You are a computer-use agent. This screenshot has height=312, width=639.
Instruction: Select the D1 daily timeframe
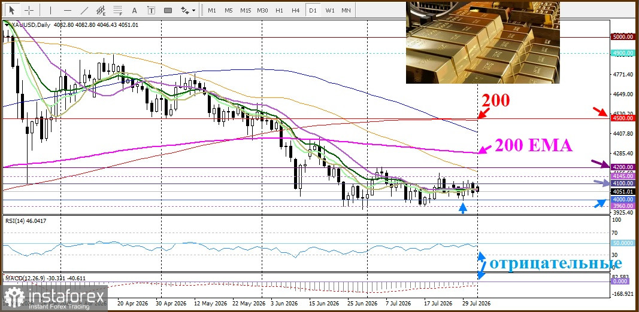(x=313, y=10)
